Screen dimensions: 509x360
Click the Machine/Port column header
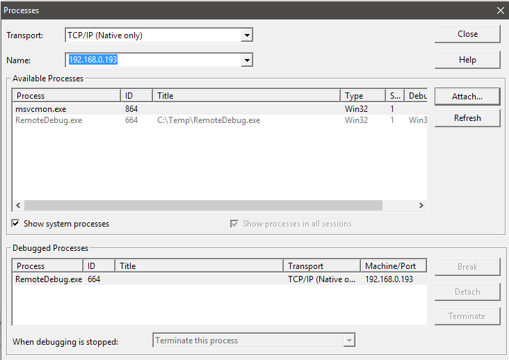click(393, 266)
